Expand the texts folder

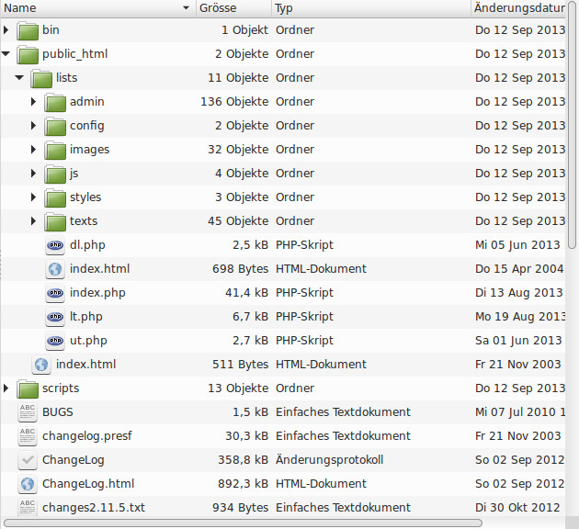coord(34,221)
